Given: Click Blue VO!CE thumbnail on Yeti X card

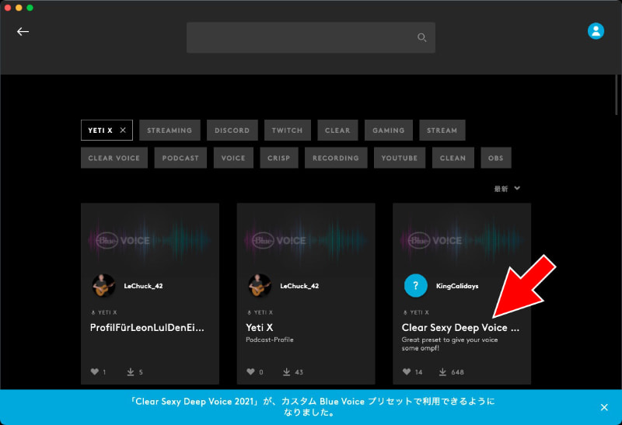Looking at the screenshot, I should point(306,240).
